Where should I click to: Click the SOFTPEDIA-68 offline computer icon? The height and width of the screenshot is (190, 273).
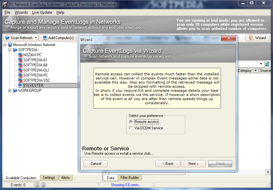pos(20,65)
